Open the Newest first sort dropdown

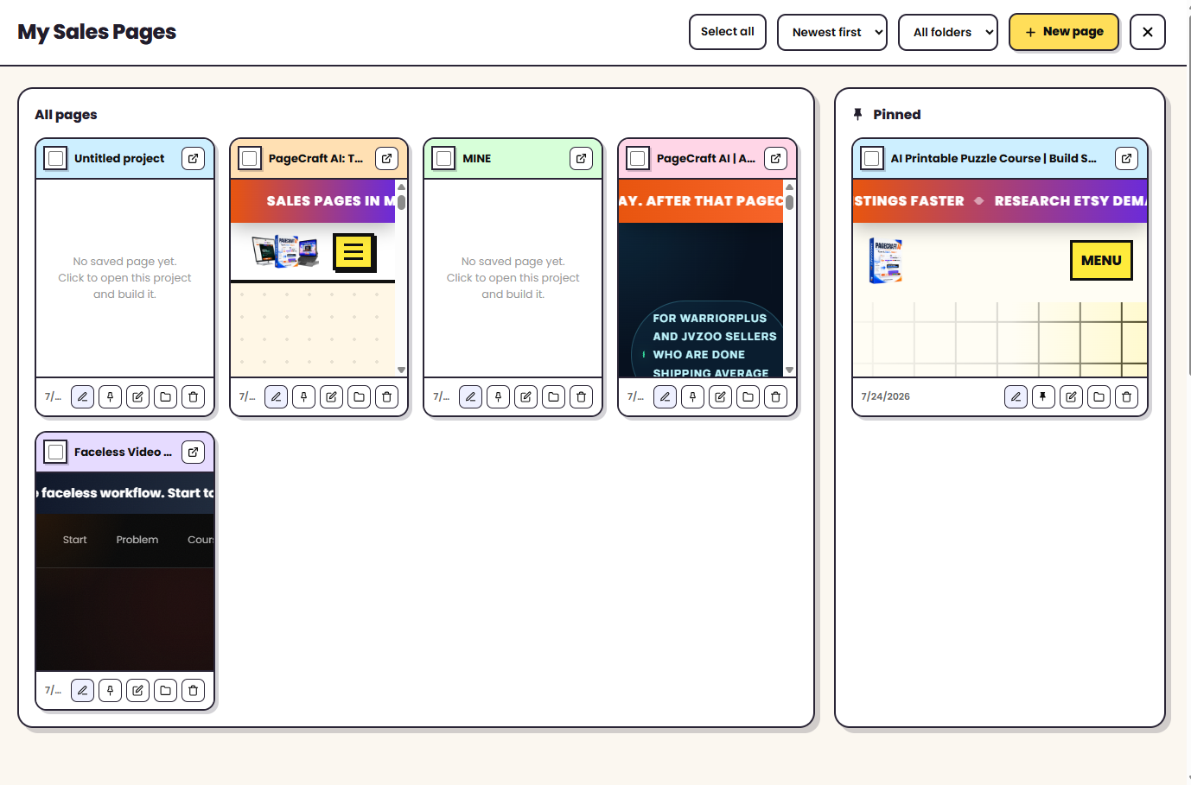(x=832, y=32)
